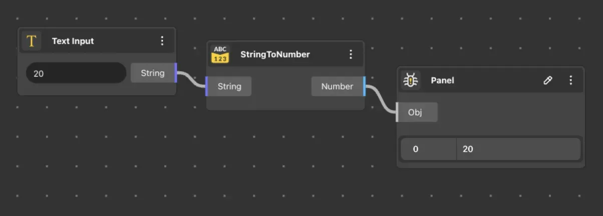Click the StringToNumber ABC 123 node icon
This screenshot has width=603, height=216.
point(220,54)
